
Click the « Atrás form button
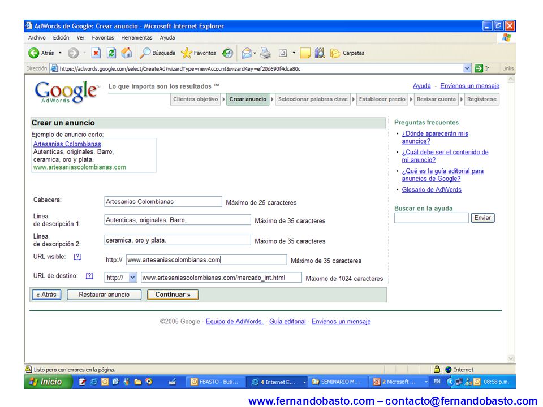(x=46, y=295)
